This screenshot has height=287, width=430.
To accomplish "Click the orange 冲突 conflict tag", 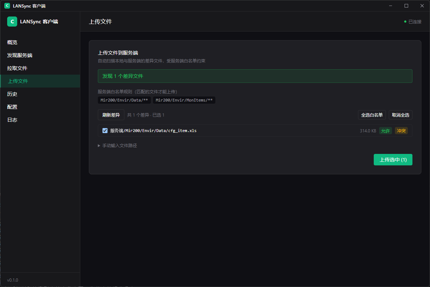I will pos(401,131).
